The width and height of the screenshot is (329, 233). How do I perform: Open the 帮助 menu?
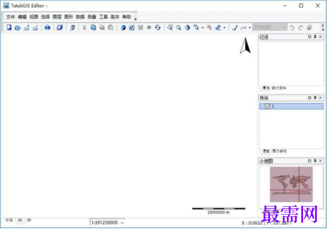pyautogui.click(x=127, y=17)
